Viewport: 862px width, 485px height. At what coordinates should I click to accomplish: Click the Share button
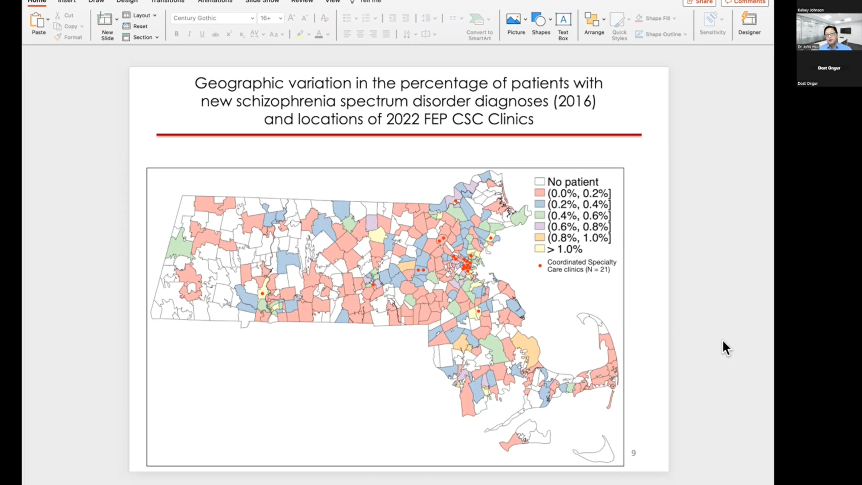pyautogui.click(x=699, y=2)
